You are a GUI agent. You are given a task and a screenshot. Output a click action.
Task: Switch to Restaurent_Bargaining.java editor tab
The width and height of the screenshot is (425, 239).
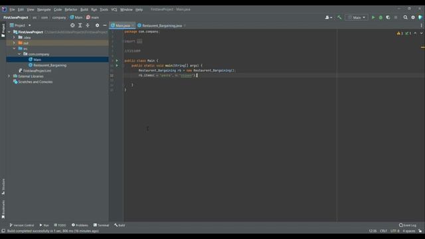tap(162, 25)
